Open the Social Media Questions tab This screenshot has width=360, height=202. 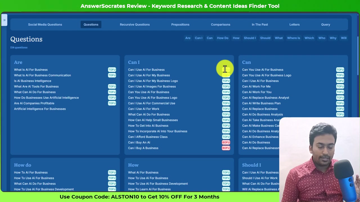click(x=45, y=24)
